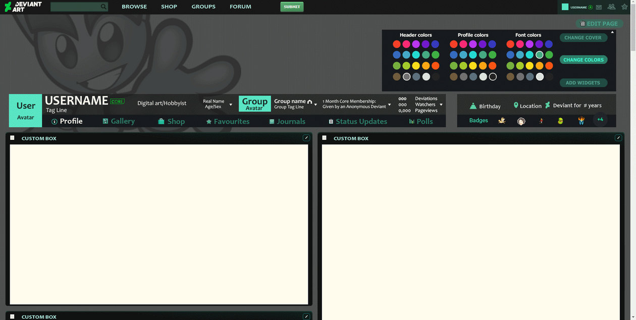Click the first badge icon after the Badges label

coord(502,121)
